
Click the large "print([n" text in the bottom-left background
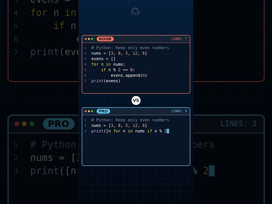tap(53, 171)
